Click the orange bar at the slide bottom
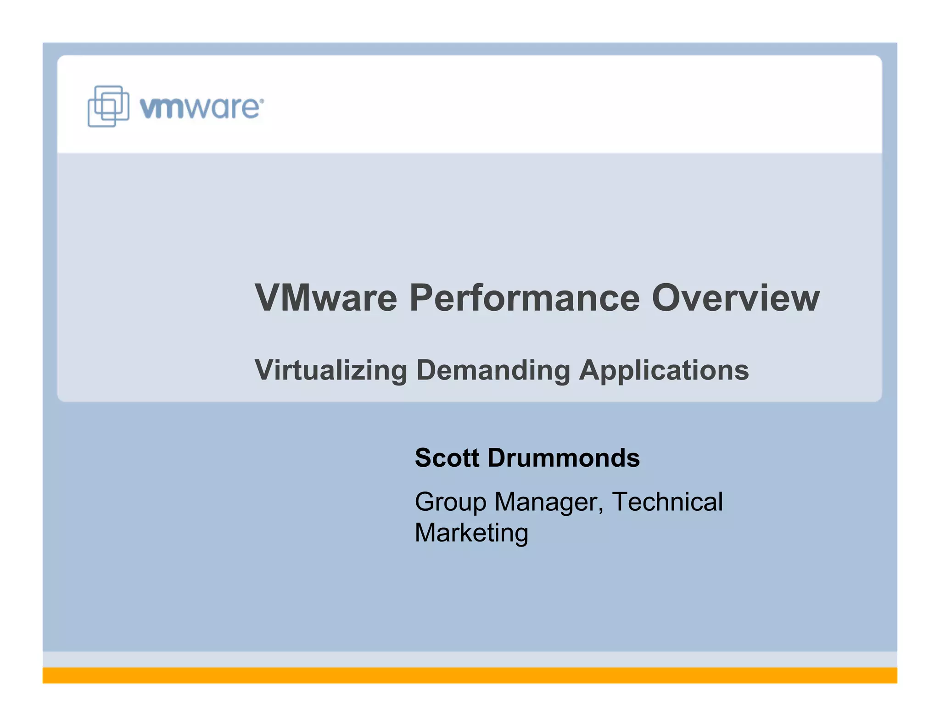940x726 pixels. (x=470, y=675)
